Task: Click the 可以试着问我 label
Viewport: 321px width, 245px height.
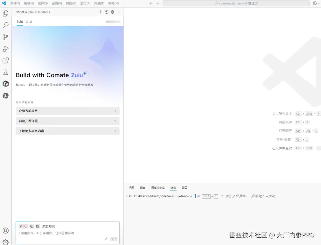Action: point(25,102)
